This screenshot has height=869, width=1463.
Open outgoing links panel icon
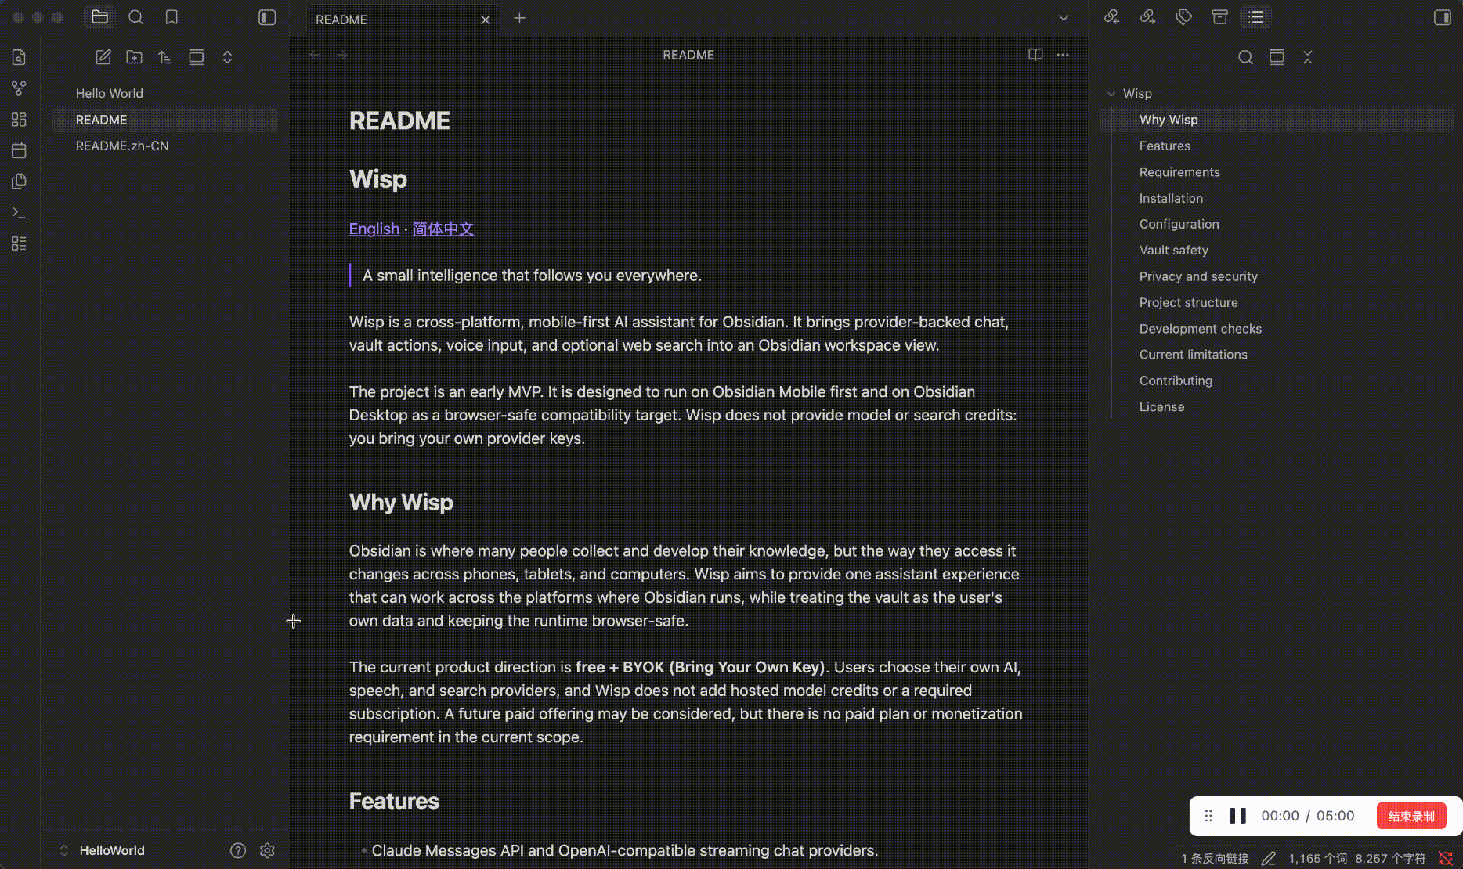1147,17
